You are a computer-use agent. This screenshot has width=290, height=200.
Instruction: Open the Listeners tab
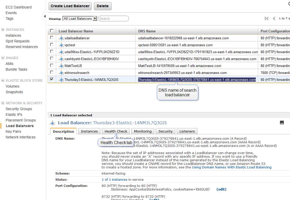(x=187, y=131)
